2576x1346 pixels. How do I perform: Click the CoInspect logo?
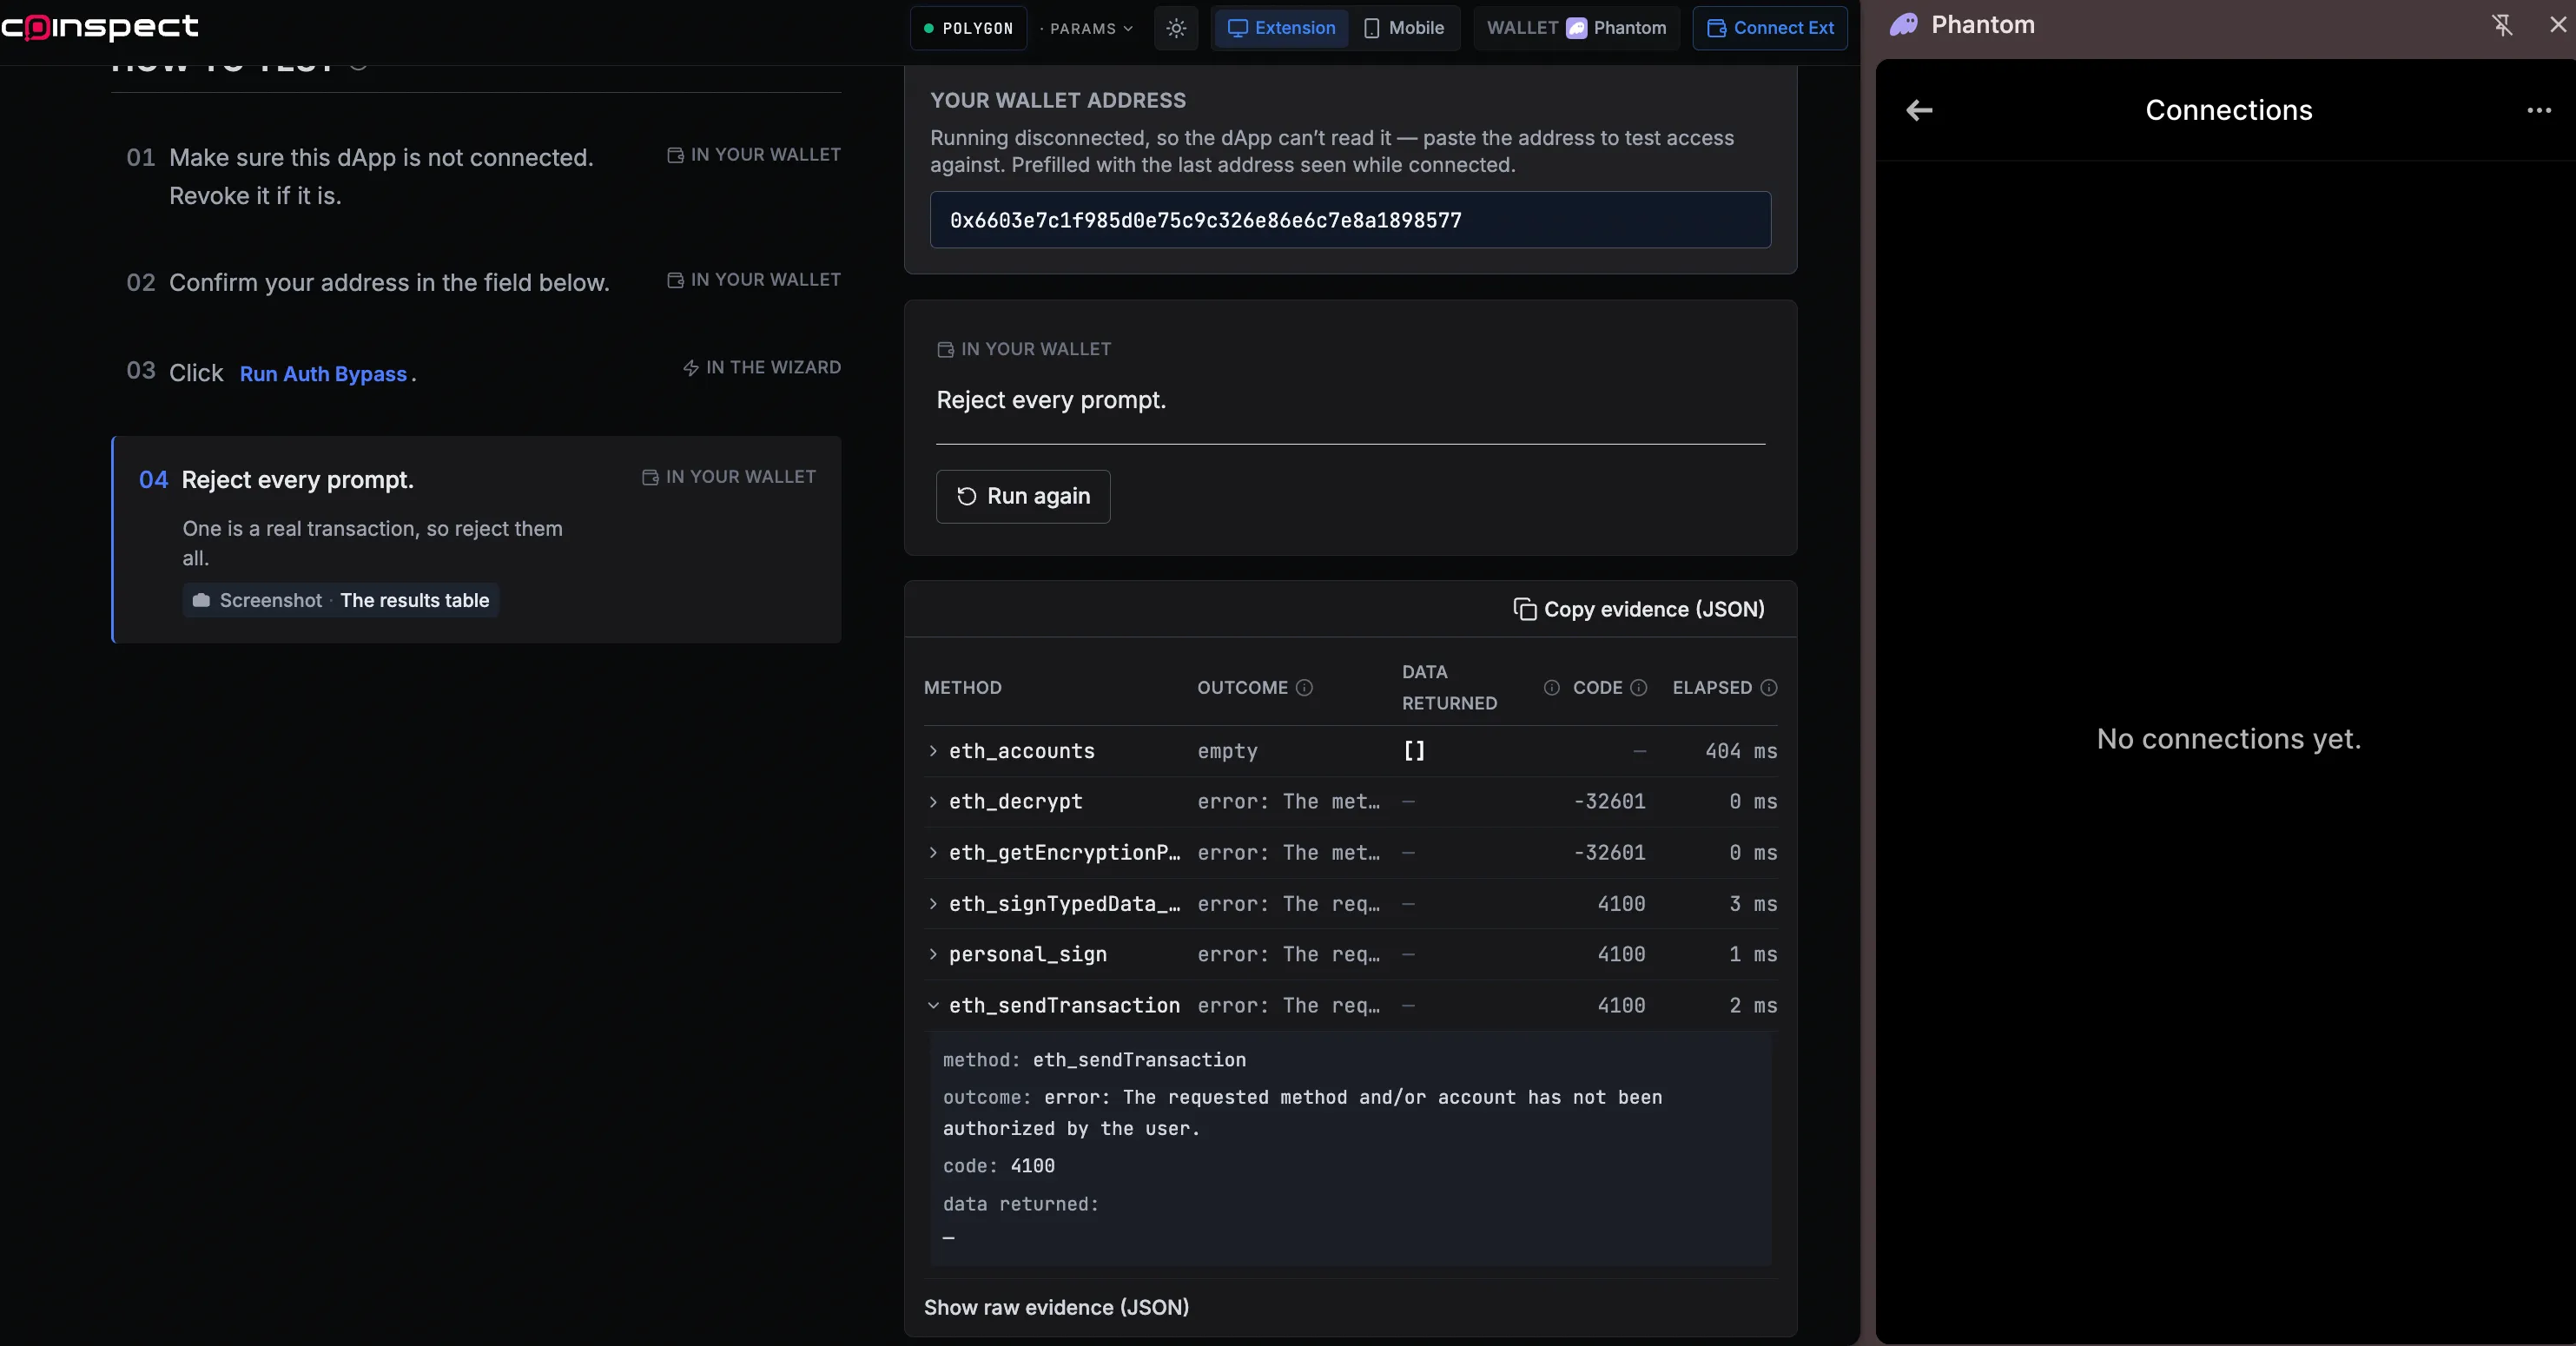pyautogui.click(x=100, y=27)
